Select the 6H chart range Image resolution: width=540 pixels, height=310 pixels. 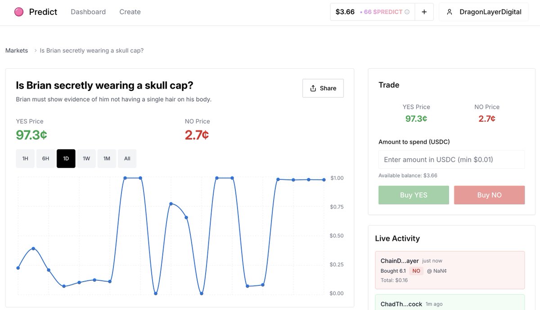tap(45, 159)
